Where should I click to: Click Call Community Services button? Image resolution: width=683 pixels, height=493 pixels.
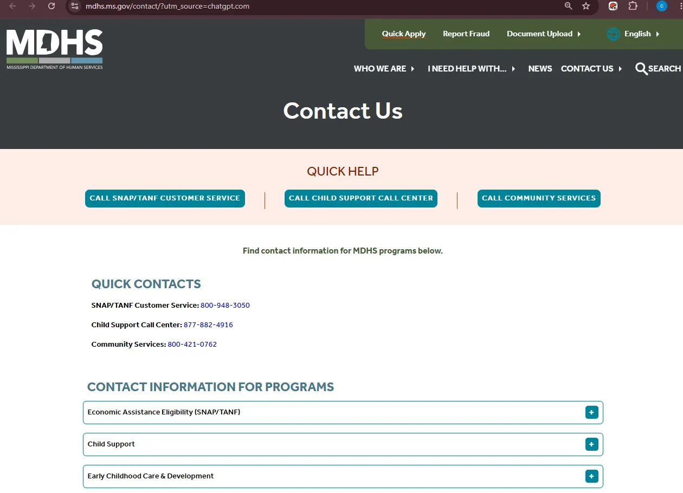tap(539, 198)
